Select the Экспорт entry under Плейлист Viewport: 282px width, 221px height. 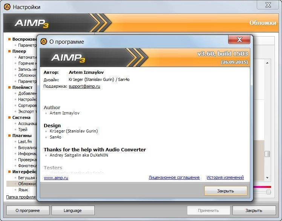coord(28,111)
